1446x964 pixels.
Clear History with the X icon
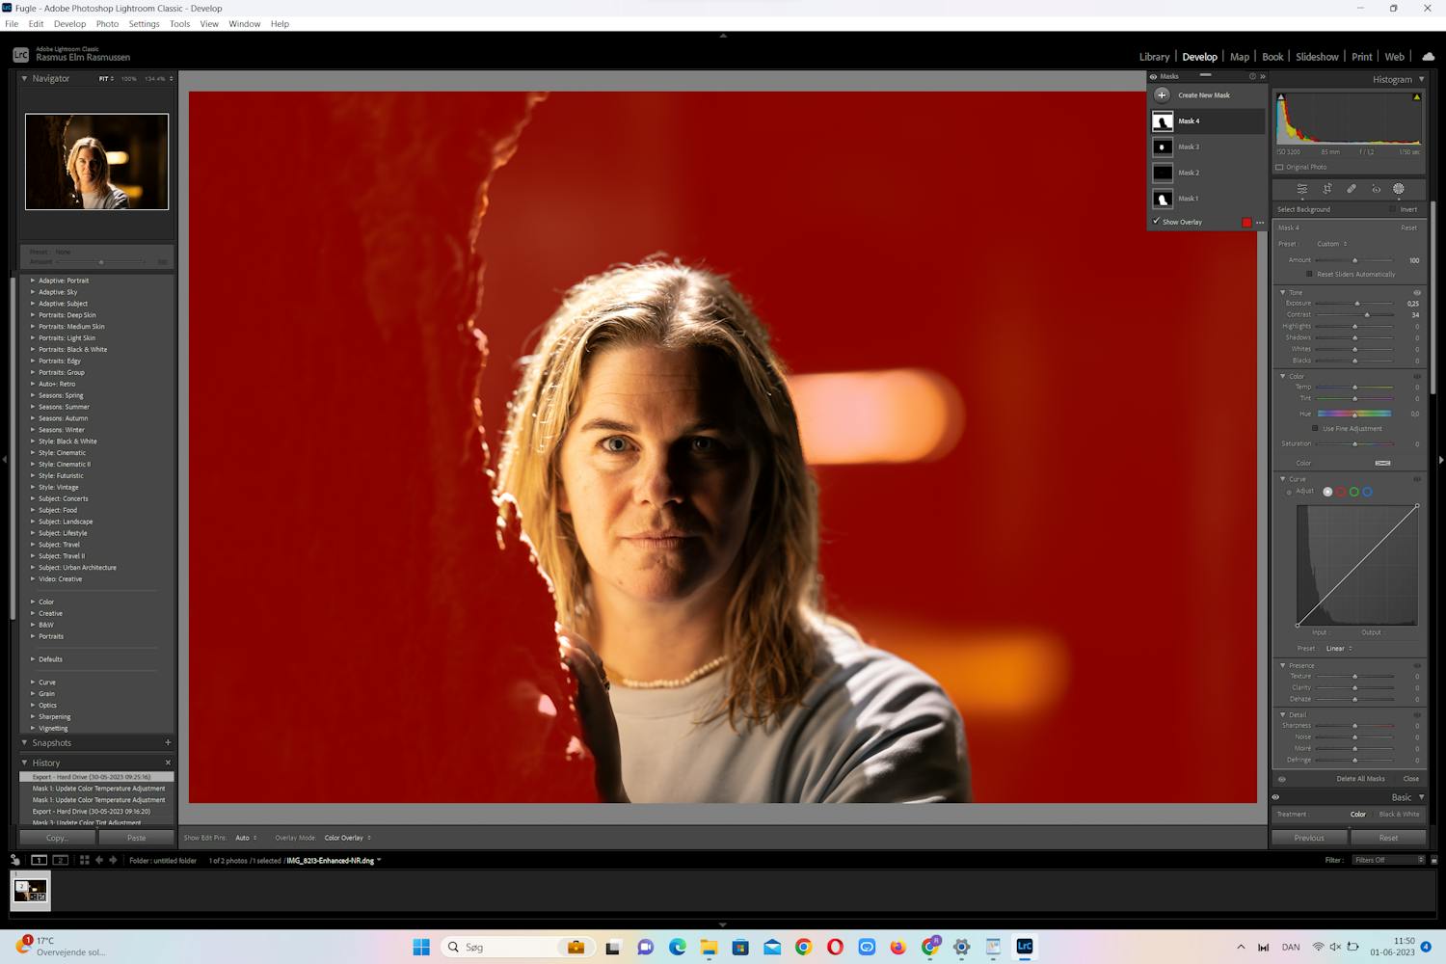168,763
